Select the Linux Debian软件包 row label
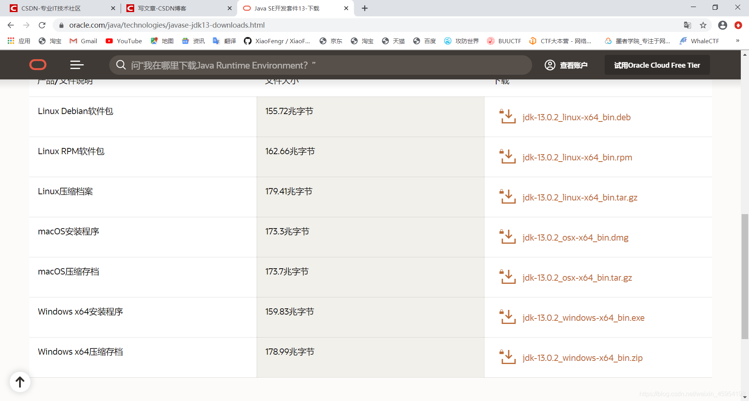This screenshot has height=401, width=749. click(x=76, y=111)
